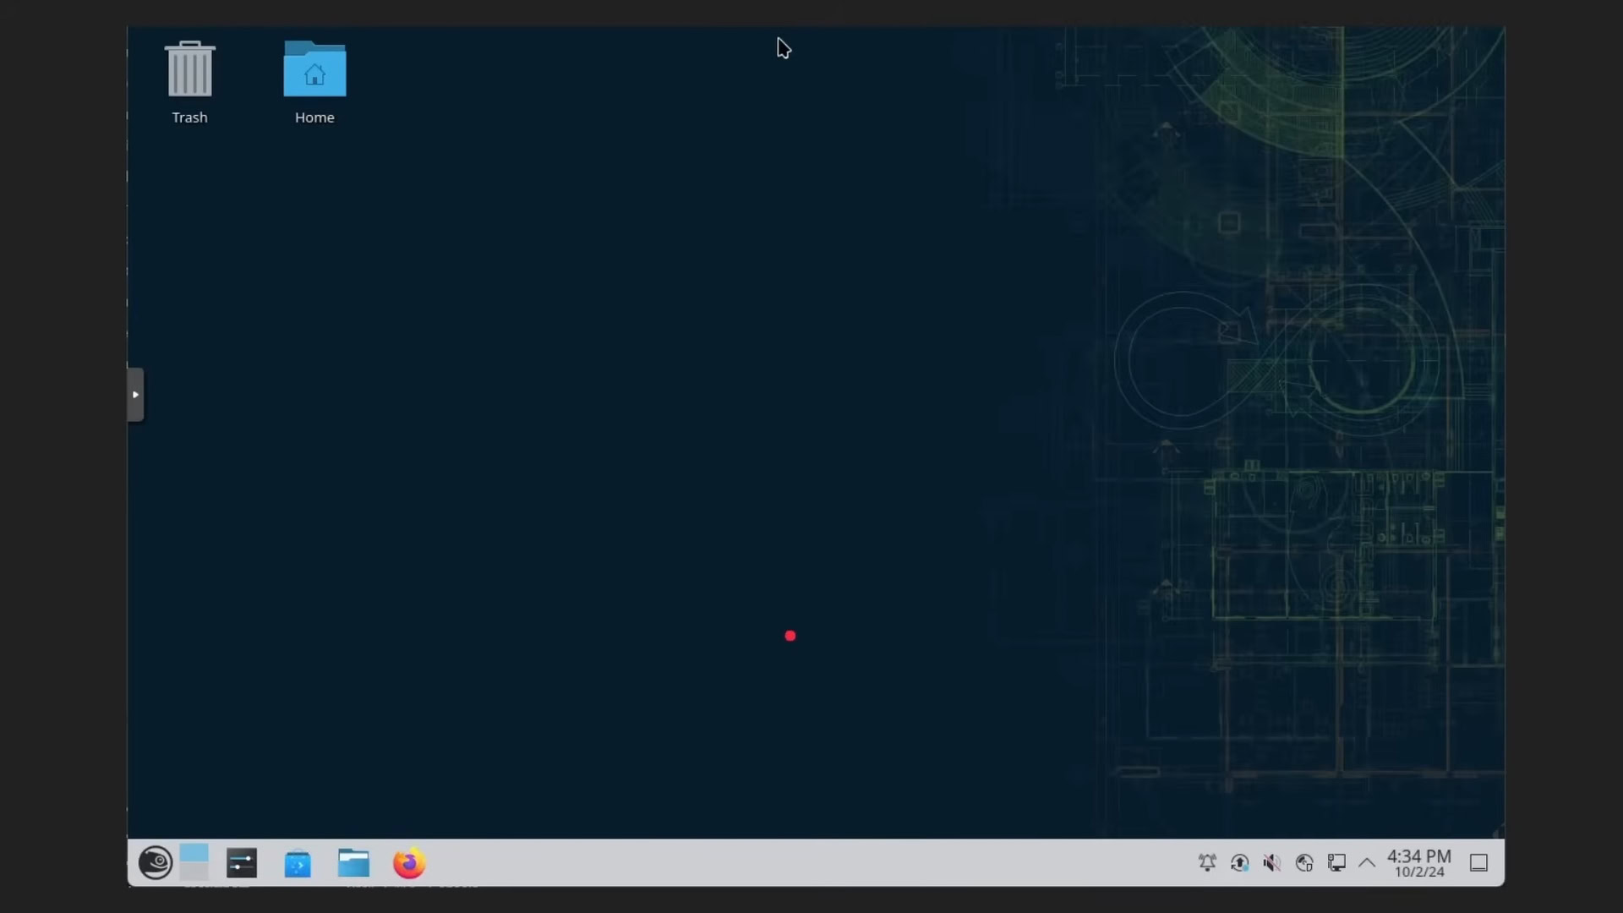Launch System Settings from the taskbar
This screenshot has height=913, width=1623.
coord(242,863)
